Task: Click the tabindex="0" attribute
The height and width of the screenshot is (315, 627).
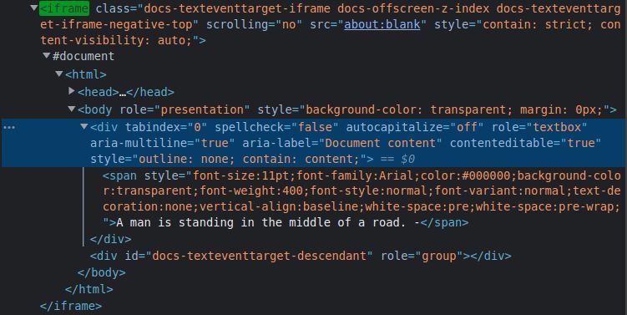Action: [x=166, y=127]
